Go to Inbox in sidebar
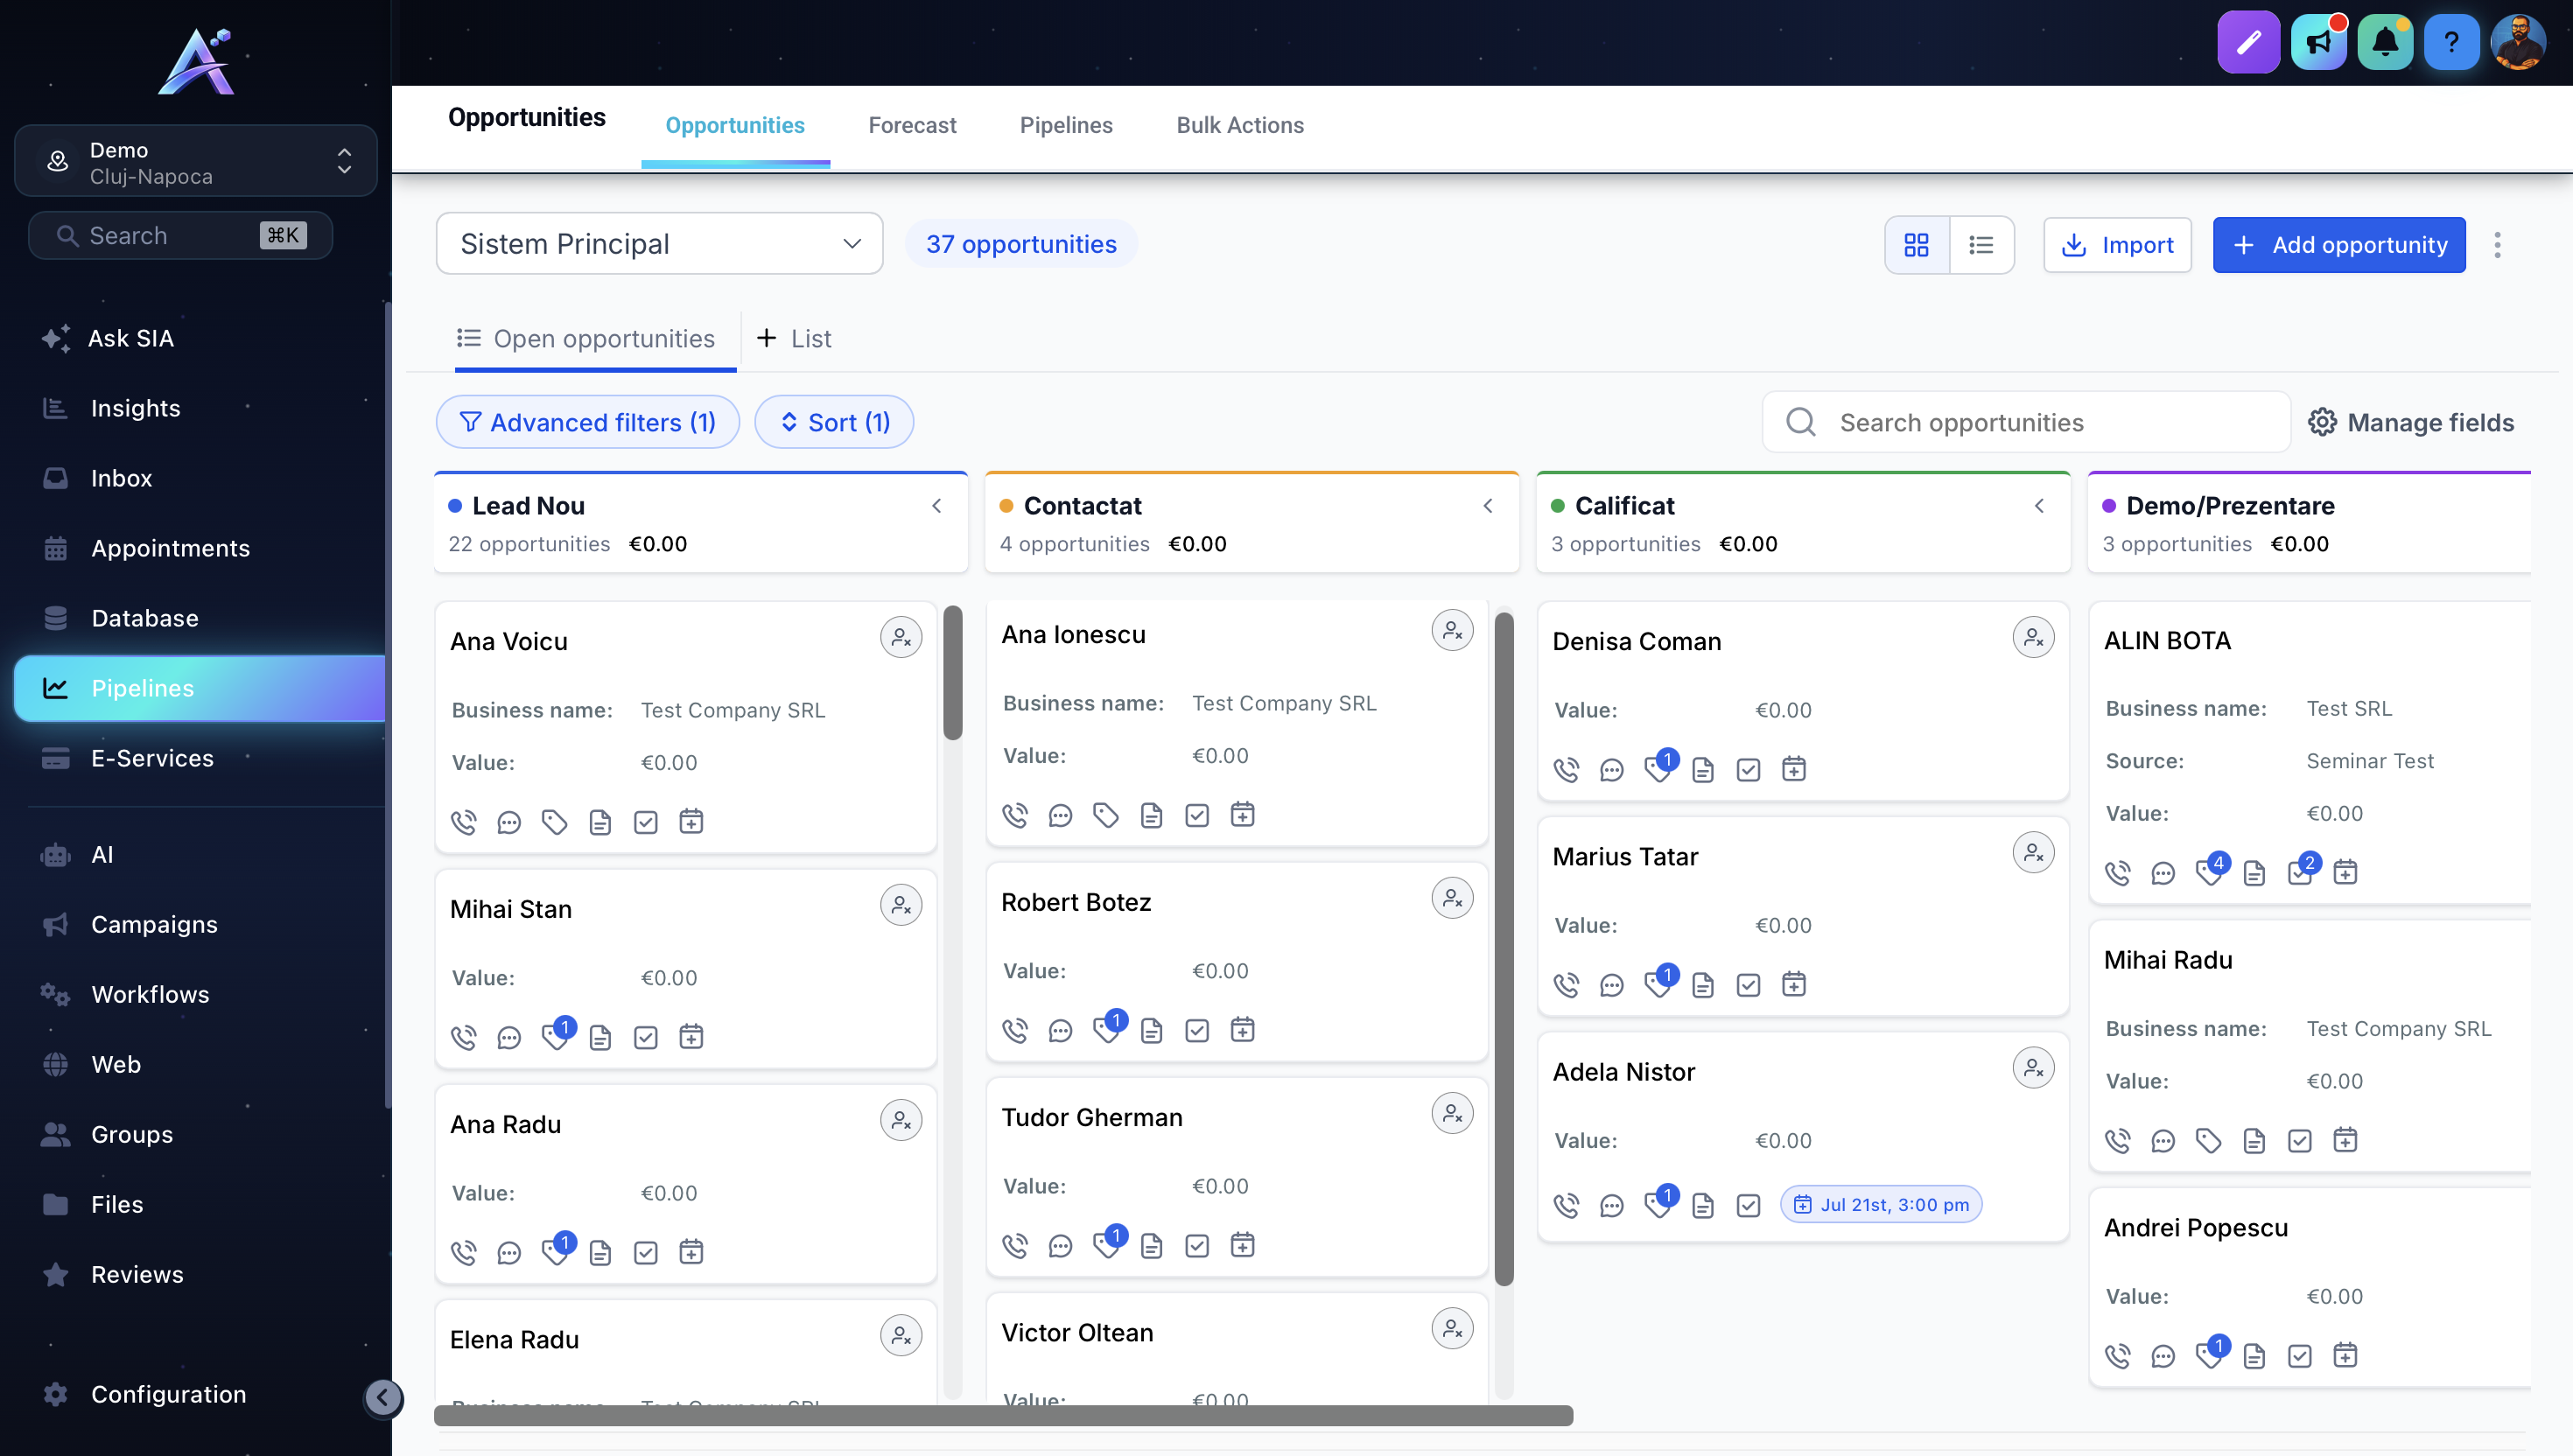Screen dimensions: 2573x1456 point(121,479)
